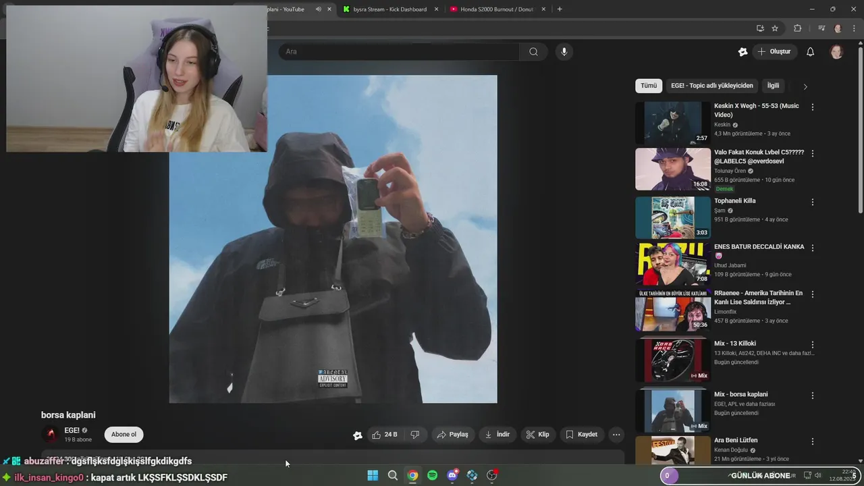Select İlgili filter chip
This screenshot has width=864, height=486.
pyautogui.click(x=773, y=86)
